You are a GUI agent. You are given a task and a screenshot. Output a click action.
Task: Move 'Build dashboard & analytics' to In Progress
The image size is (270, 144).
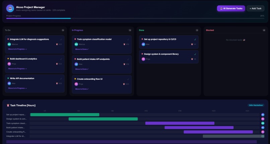pos(17,69)
